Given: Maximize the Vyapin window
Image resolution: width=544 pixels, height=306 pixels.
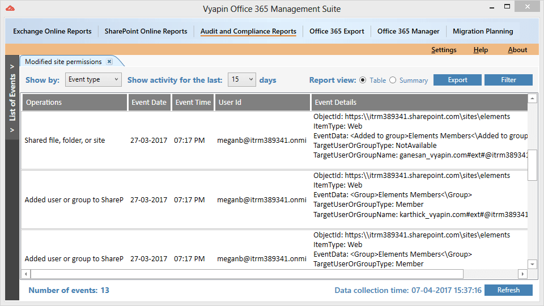Looking at the screenshot, I should [x=507, y=7].
